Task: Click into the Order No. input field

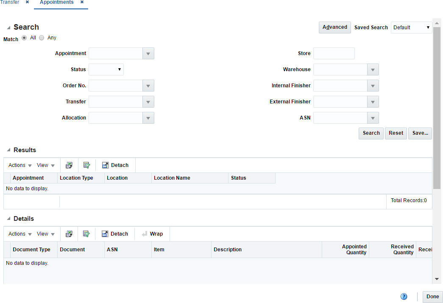Action: point(116,86)
